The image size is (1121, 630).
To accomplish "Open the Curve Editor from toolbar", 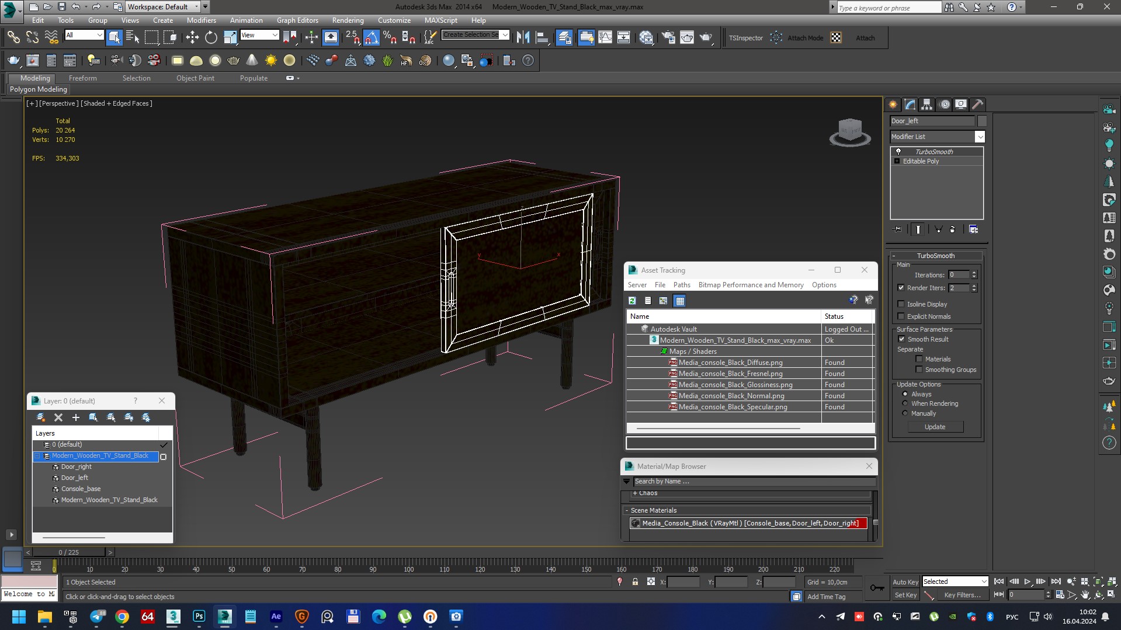I will 605,37.
